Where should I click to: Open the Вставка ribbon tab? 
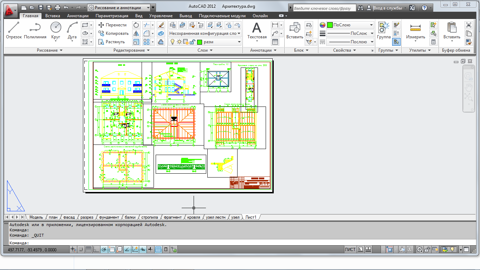(x=53, y=16)
